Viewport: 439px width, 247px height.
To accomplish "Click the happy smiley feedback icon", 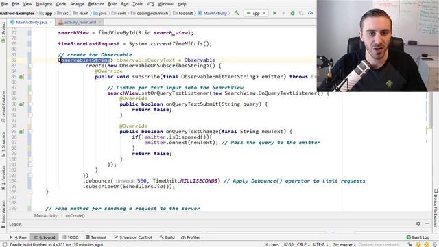I will [418, 244].
